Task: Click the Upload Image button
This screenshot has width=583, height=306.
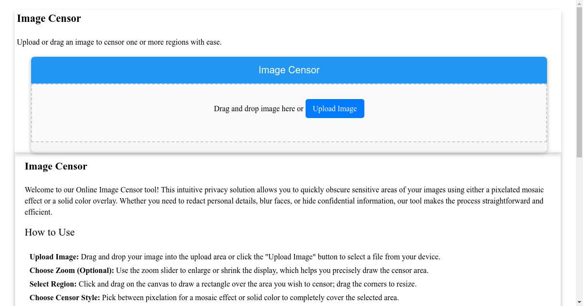Action: tap(334, 108)
